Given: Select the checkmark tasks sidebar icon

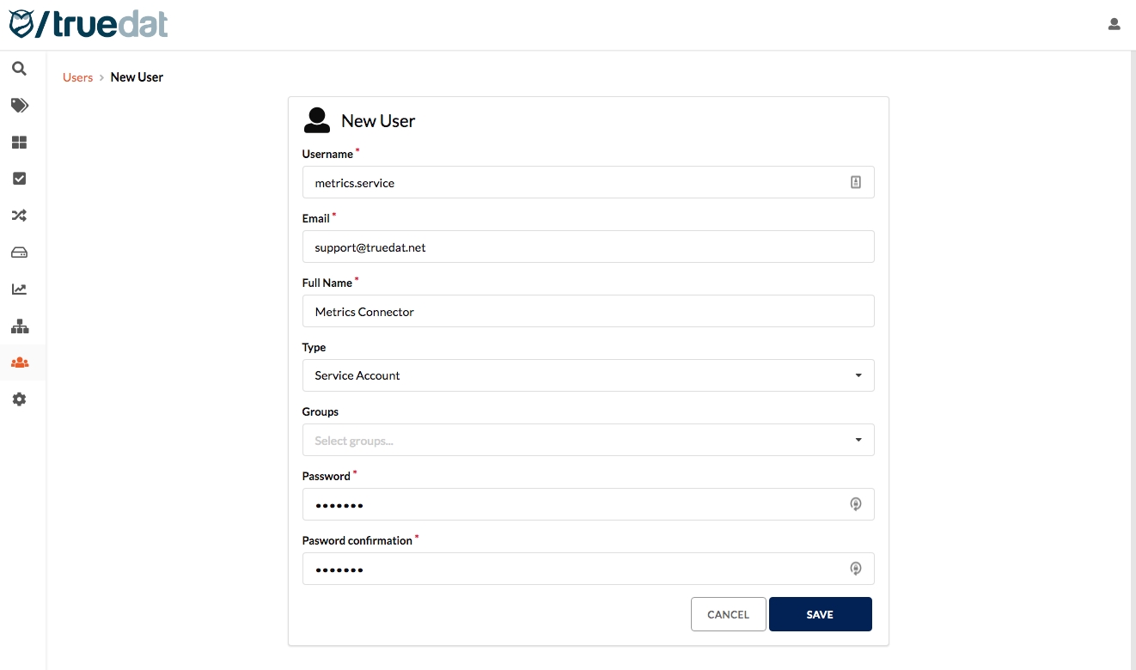Looking at the screenshot, I should tap(19, 179).
